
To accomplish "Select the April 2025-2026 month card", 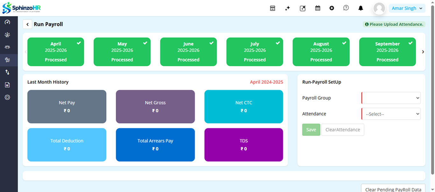I will pyautogui.click(x=56, y=52).
